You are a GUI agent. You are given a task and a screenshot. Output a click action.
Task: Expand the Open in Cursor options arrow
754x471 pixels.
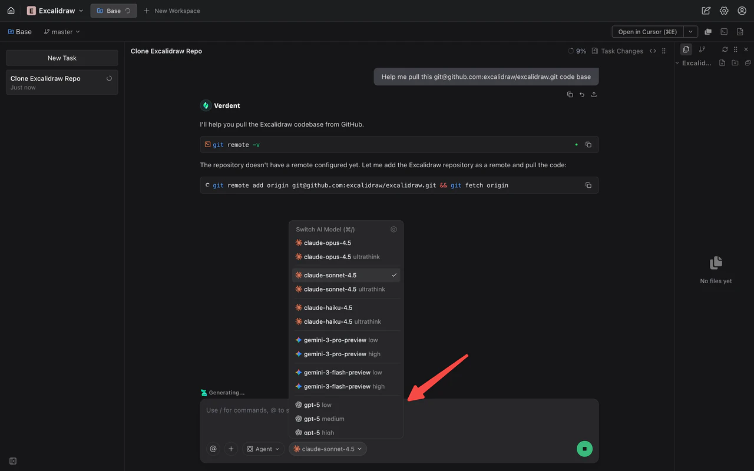(x=690, y=32)
